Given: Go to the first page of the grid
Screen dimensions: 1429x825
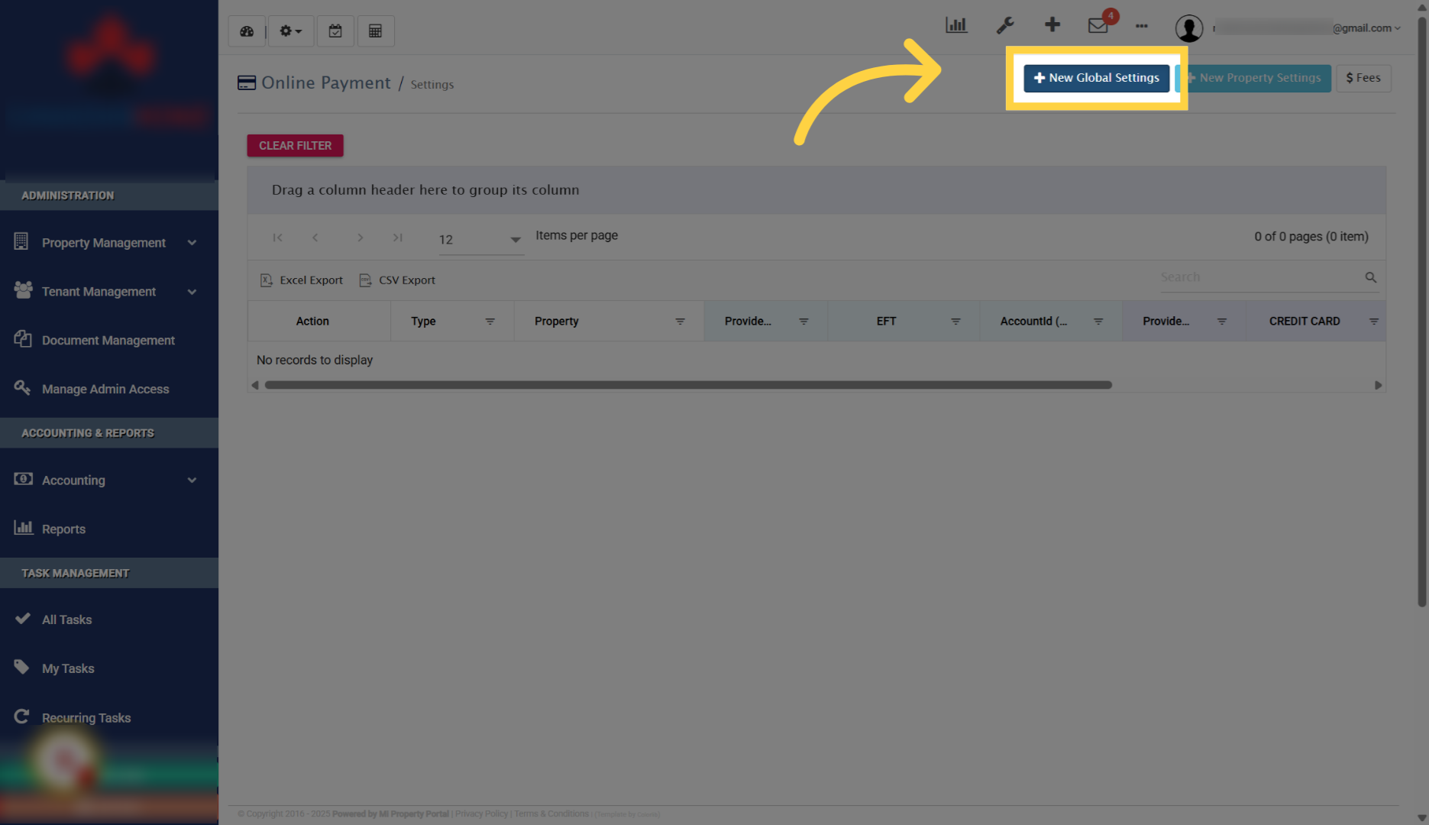Looking at the screenshot, I should pos(278,238).
